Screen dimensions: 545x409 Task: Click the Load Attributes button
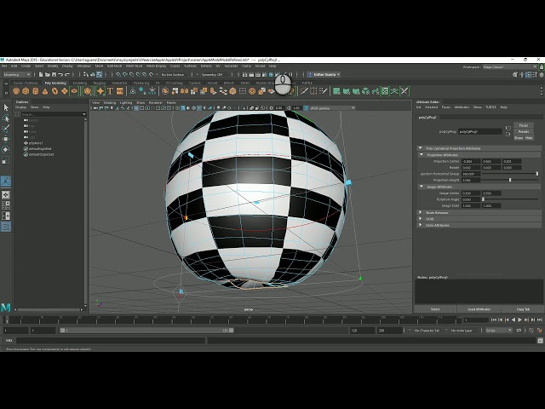coord(479,308)
